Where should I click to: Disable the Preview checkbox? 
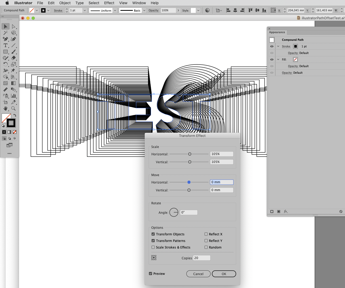(150, 274)
